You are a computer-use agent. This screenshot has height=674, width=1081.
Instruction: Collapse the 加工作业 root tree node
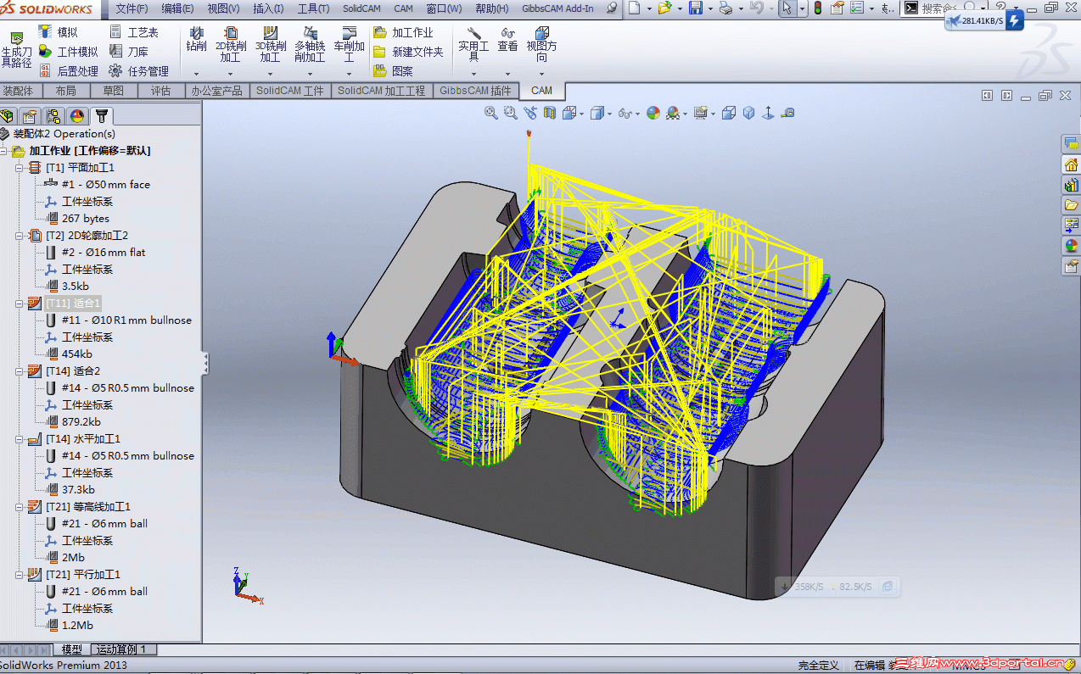4,151
